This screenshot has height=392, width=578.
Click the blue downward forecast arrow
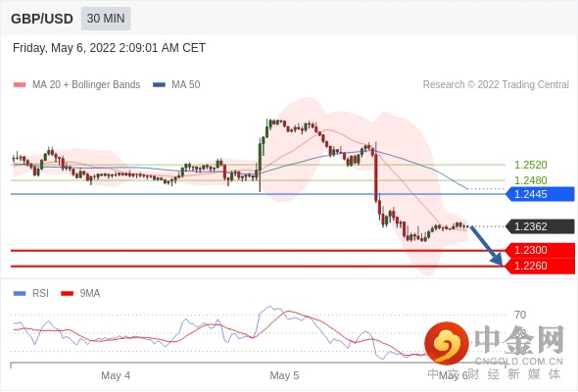487,246
